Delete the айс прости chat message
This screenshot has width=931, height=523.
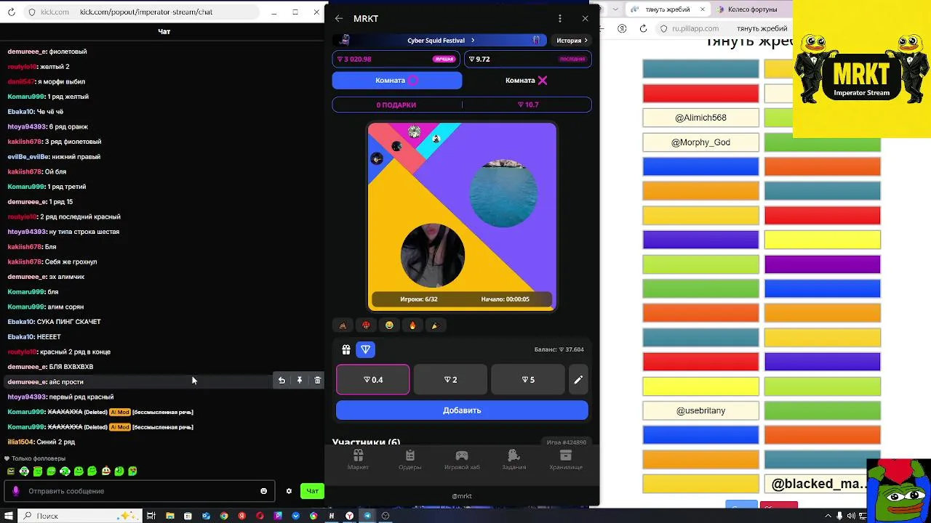(317, 380)
